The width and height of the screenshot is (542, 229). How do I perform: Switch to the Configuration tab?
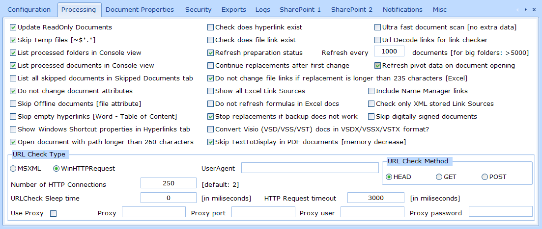click(29, 9)
